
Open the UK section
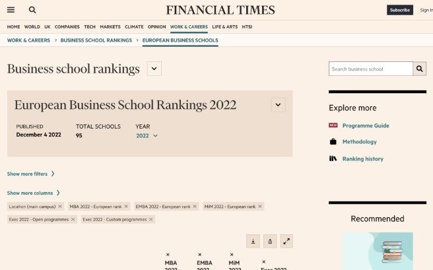48,27
